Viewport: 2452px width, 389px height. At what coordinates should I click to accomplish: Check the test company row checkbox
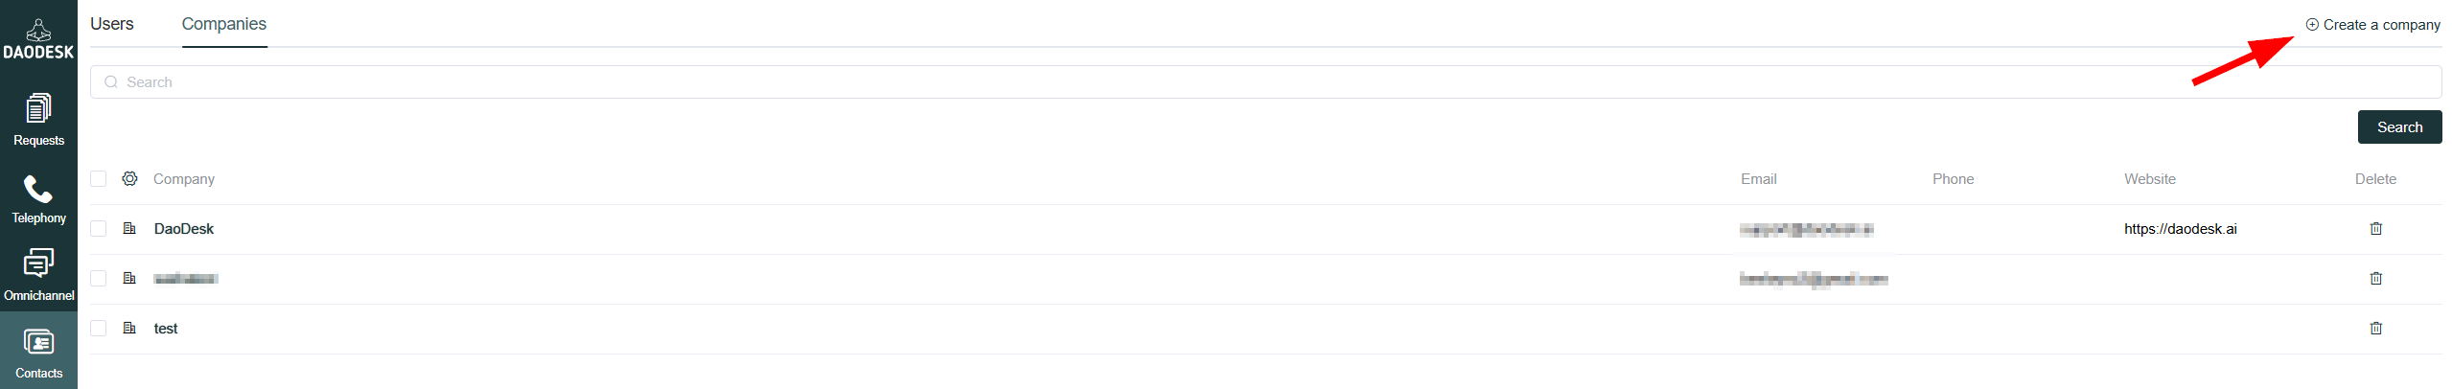(98, 328)
